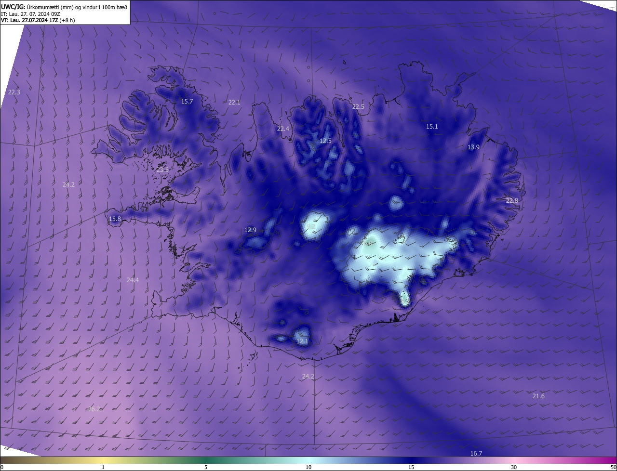Click the 22.3 value label
This screenshot has width=617, height=471.
click(x=14, y=92)
